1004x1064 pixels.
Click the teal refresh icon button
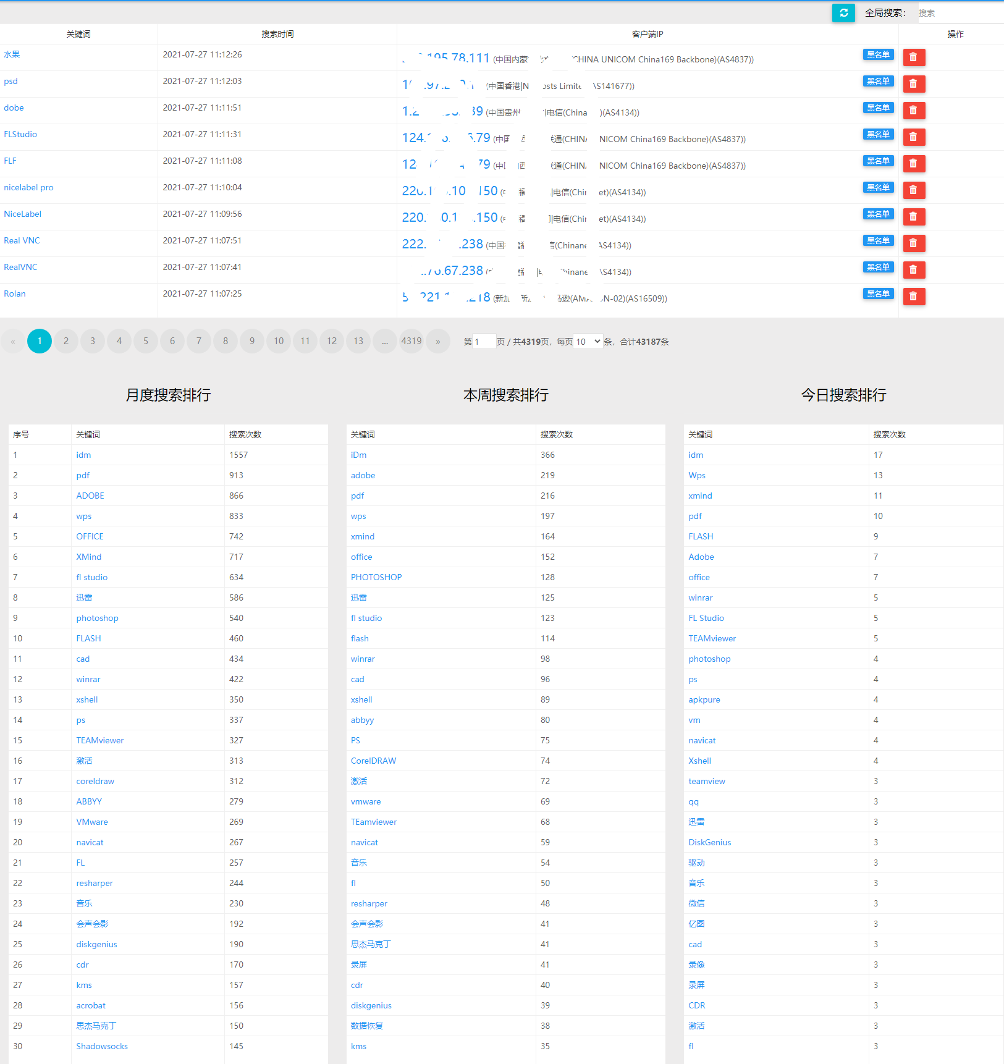[843, 13]
